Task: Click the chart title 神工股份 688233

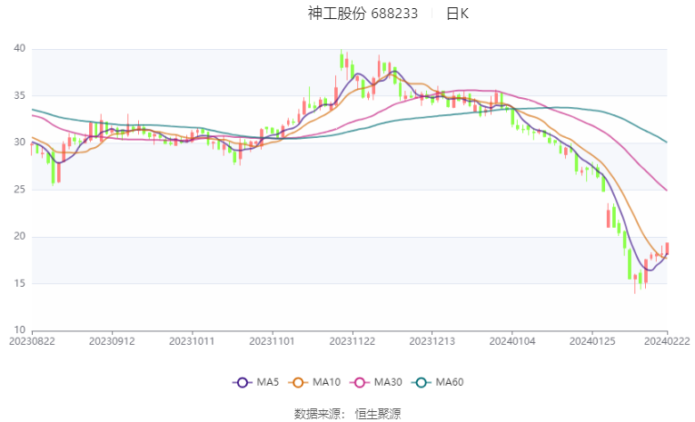Action: 362,14
